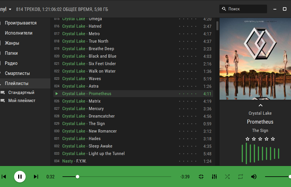291x187 pixels.
Task: Click The Sign album name in info panel
Action: point(260,131)
